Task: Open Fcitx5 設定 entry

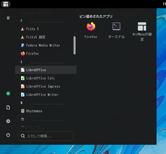Action: [46, 37]
